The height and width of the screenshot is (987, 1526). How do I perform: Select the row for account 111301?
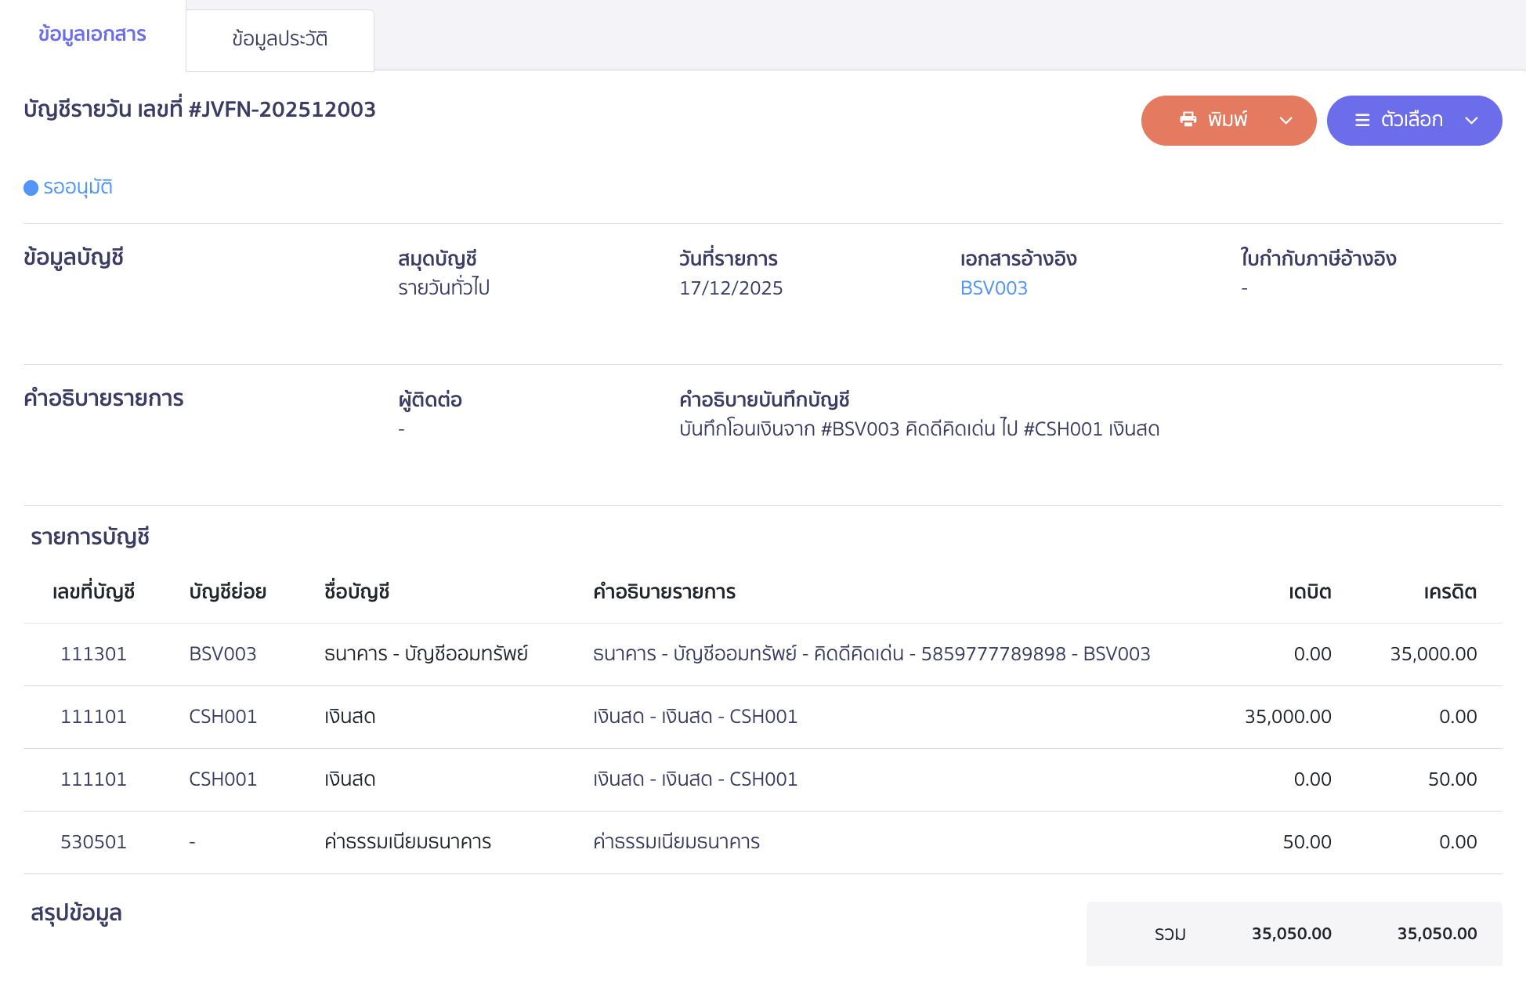coord(93,654)
